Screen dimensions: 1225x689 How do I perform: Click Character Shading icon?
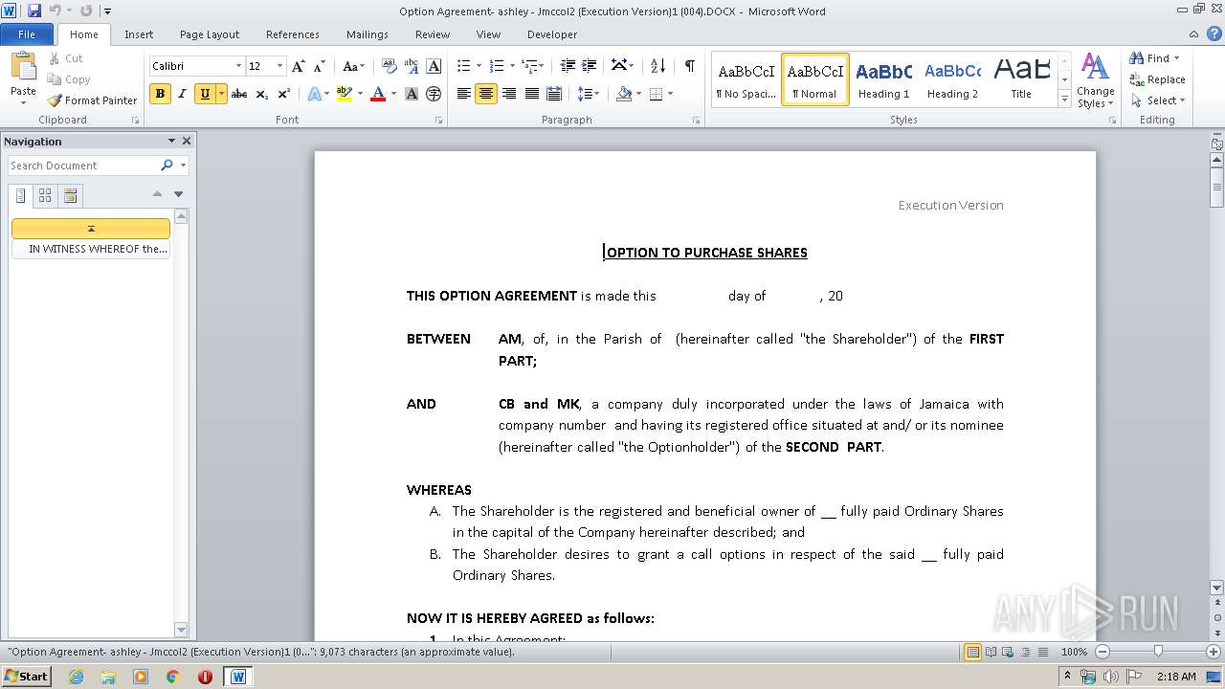point(412,94)
